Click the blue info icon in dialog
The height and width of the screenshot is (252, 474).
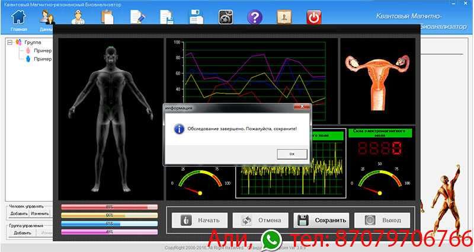pyautogui.click(x=179, y=129)
